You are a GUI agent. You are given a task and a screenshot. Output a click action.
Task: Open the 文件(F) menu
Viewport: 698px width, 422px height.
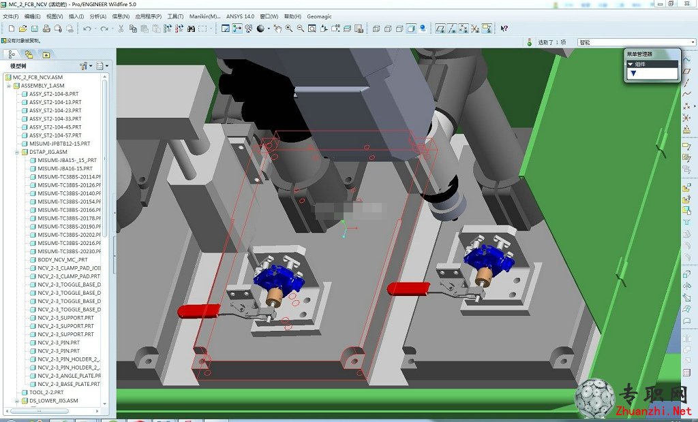(11, 16)
